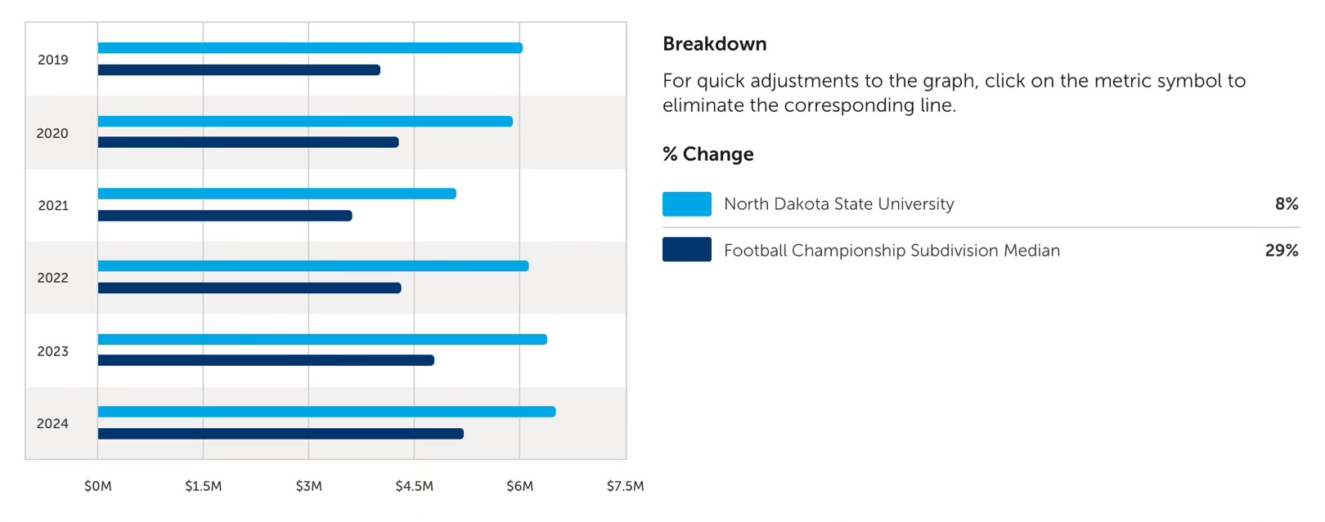1325x522 pixels.
Task: Click Football Championship Subdivision Median label
Action: click(892, 251)
